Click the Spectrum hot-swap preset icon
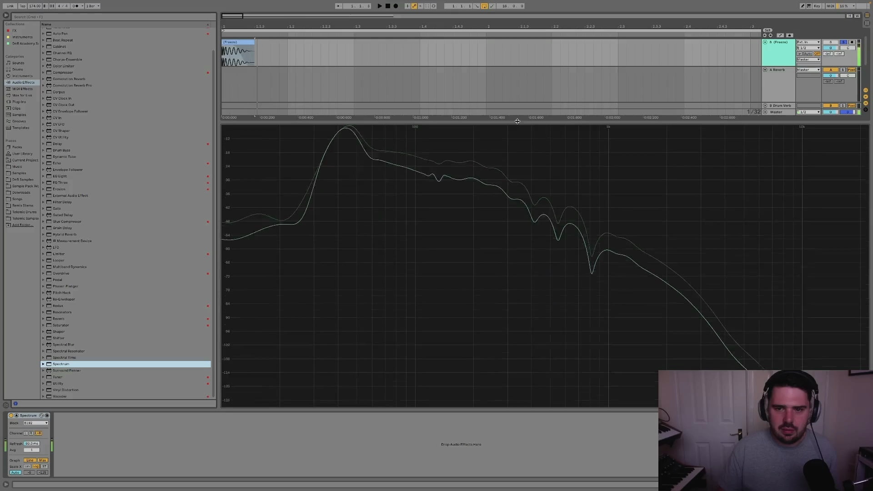Image resolution: width=873 pixels, height=491 pixels. click(41, 416)
